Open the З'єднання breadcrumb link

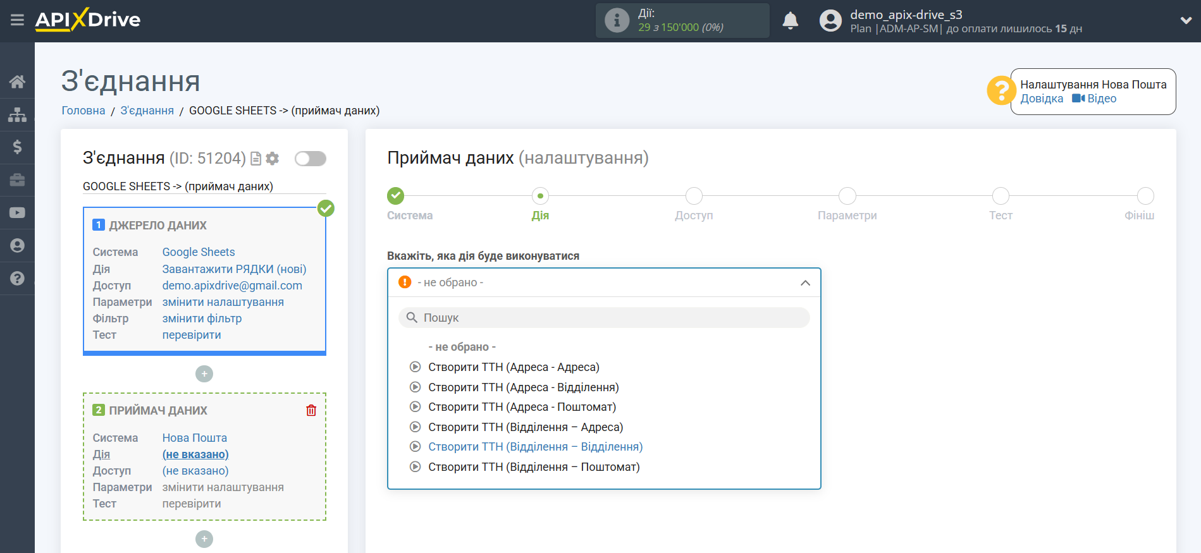pyautogui.click(x=147, y=111)
